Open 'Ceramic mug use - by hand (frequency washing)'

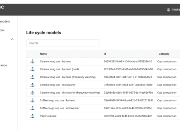(68, 77)
